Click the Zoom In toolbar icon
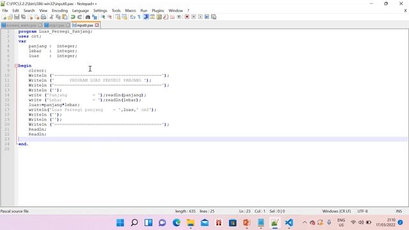The height and width of the screenshot is (230, 409). (x=103, y=17)
